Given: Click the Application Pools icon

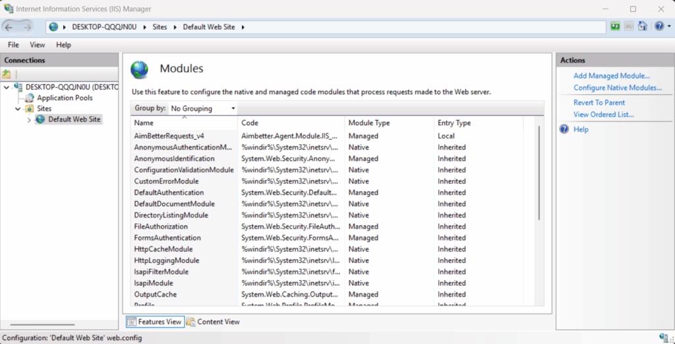Looking at the screenshot, I should tap(30, 98).
